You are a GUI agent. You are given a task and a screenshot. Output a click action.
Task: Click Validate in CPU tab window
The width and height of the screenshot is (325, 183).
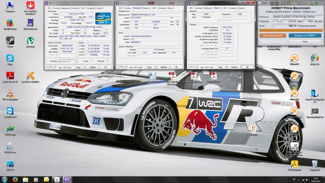tap(92, 67)
